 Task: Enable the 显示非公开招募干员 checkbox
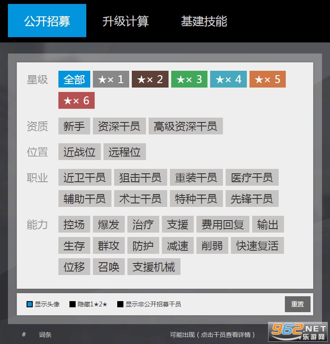pos(120,304)
